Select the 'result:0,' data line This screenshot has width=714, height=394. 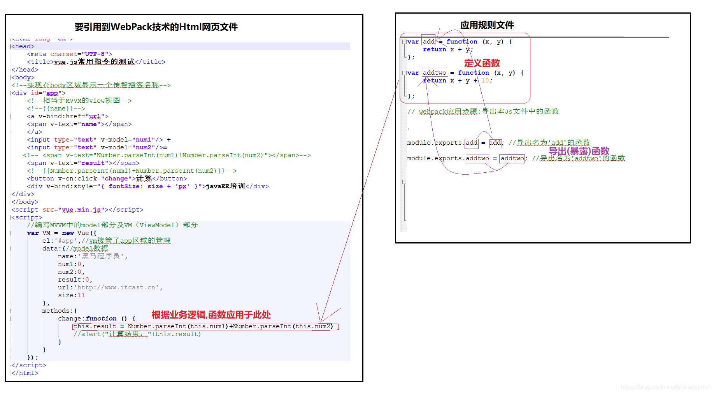pyautogui.click(x=75, y=280)
